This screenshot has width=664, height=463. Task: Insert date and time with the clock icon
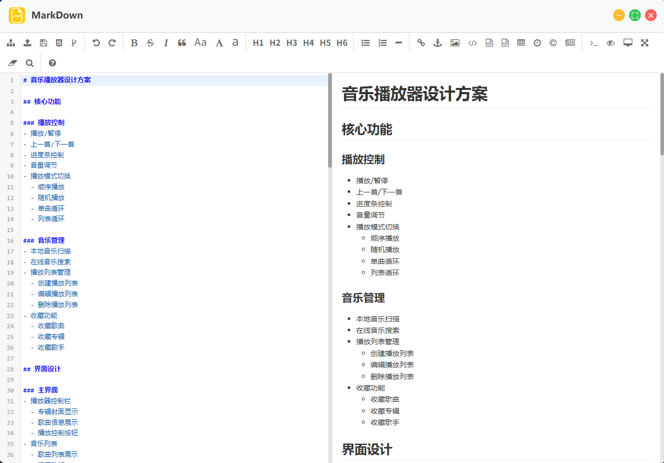[x=537, y=43]
